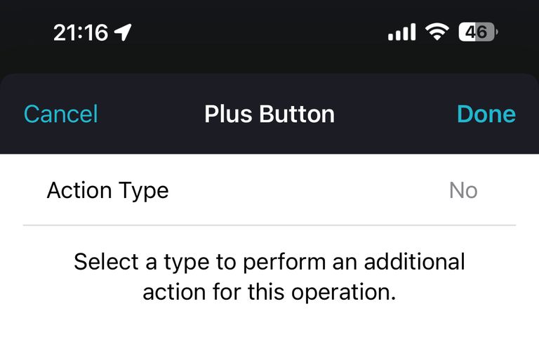539x363 pixels.
Task: Save changes by tapping Done
Action: click(486, 114)
